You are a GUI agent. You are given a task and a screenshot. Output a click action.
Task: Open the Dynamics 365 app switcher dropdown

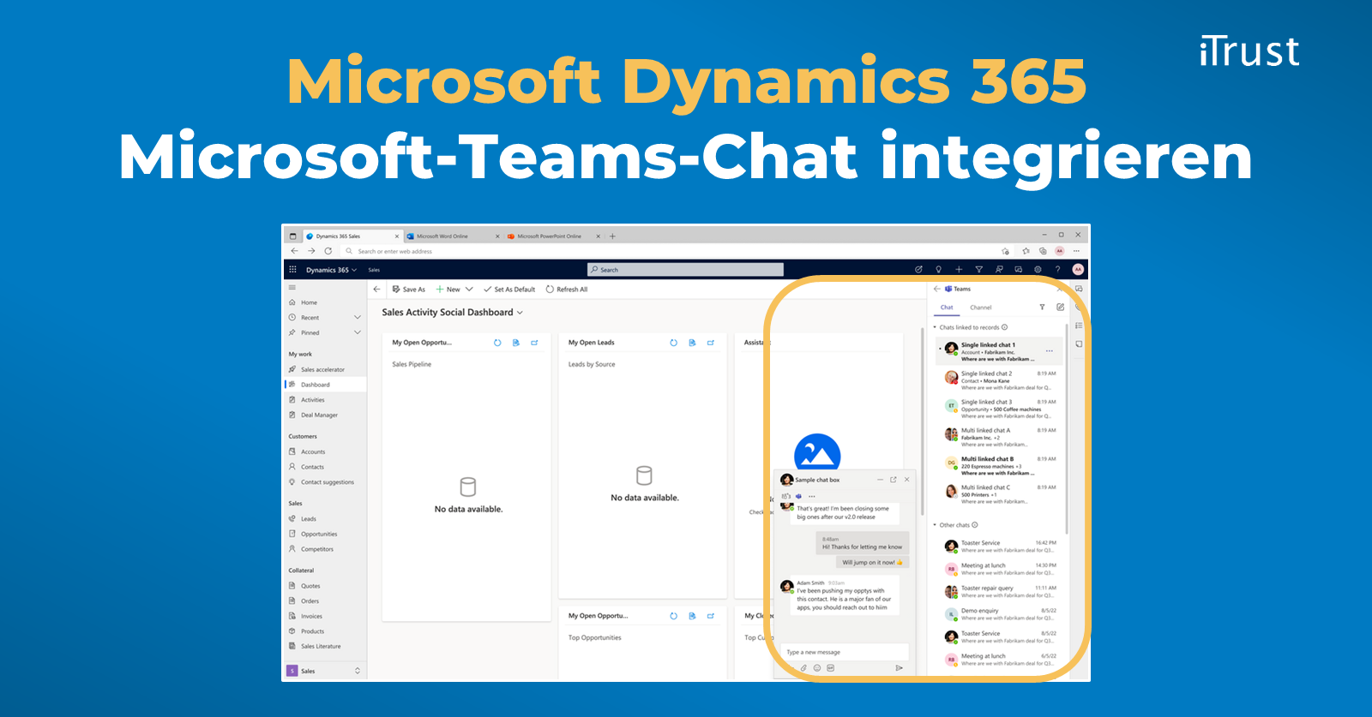(x=331, y=270)
